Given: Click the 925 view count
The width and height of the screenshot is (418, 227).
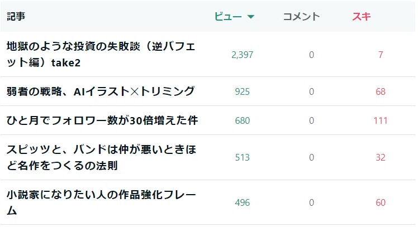Looking at the screenshot, I should click(x=242, y=91).
